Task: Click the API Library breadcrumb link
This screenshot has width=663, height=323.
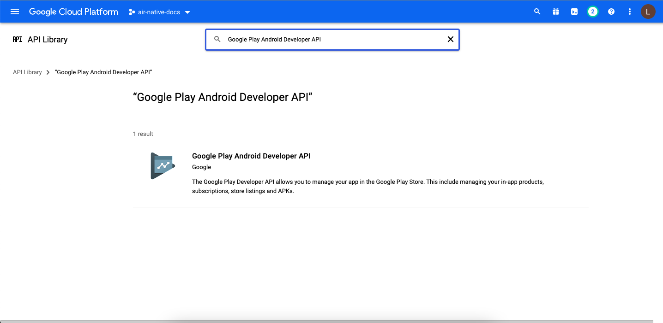Action: (x=27, y=72)
